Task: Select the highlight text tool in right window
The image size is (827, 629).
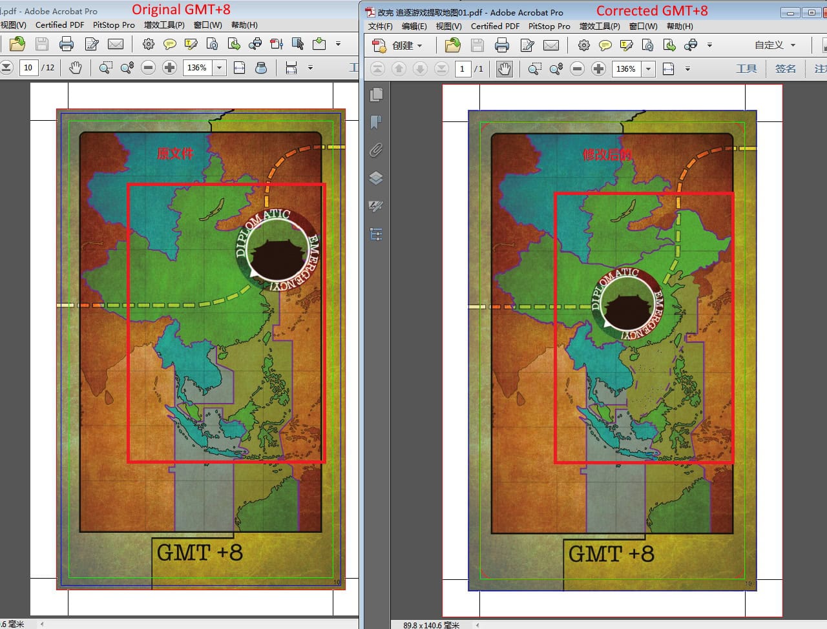Action: (x=627, y=45)
